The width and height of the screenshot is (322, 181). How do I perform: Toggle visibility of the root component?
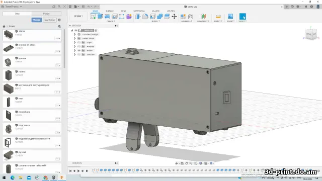[76, 30]
